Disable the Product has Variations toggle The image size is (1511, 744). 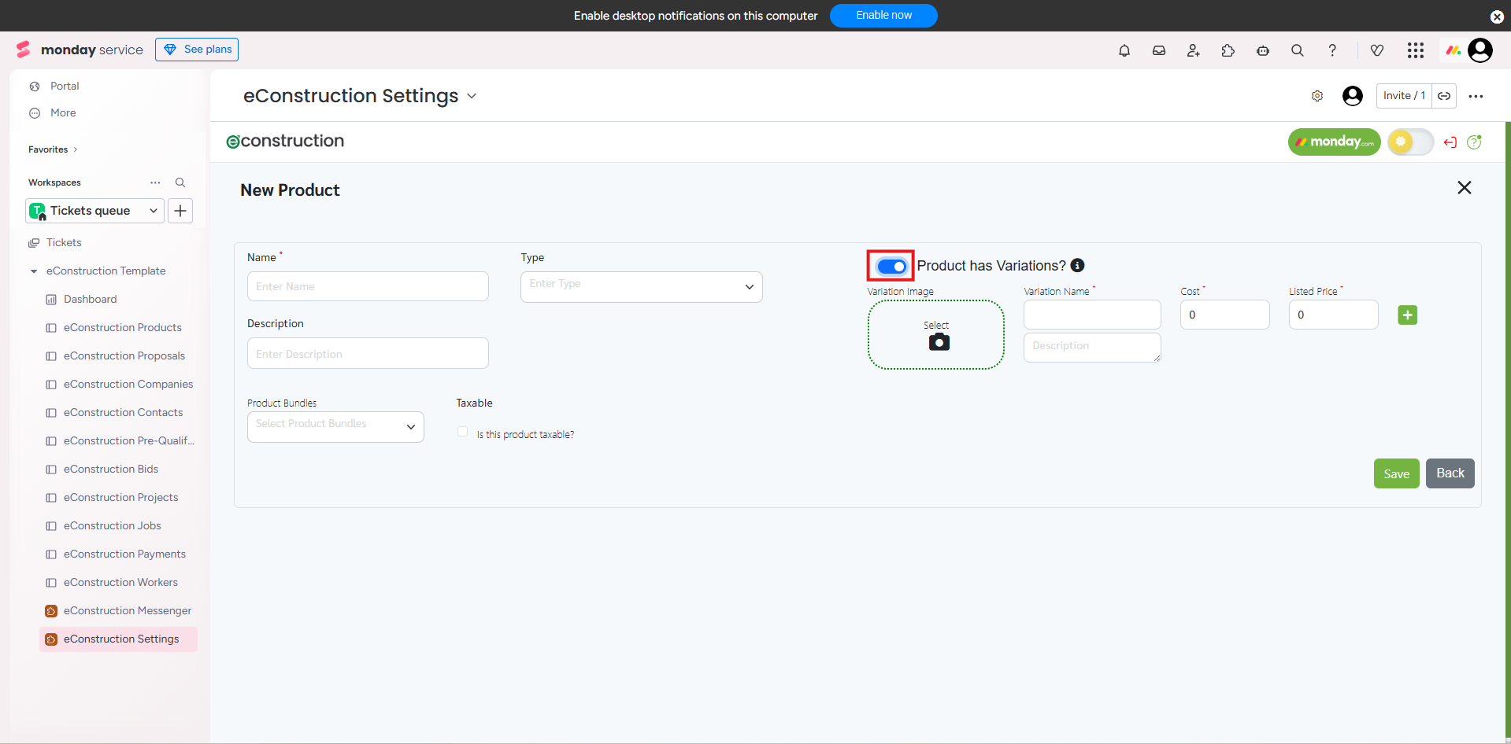(891, 267)
